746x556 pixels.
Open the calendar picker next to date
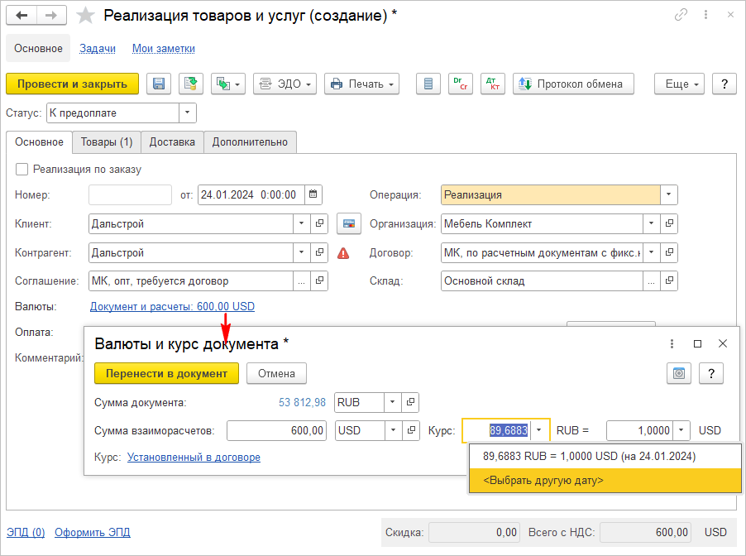(x=313, y=195)
